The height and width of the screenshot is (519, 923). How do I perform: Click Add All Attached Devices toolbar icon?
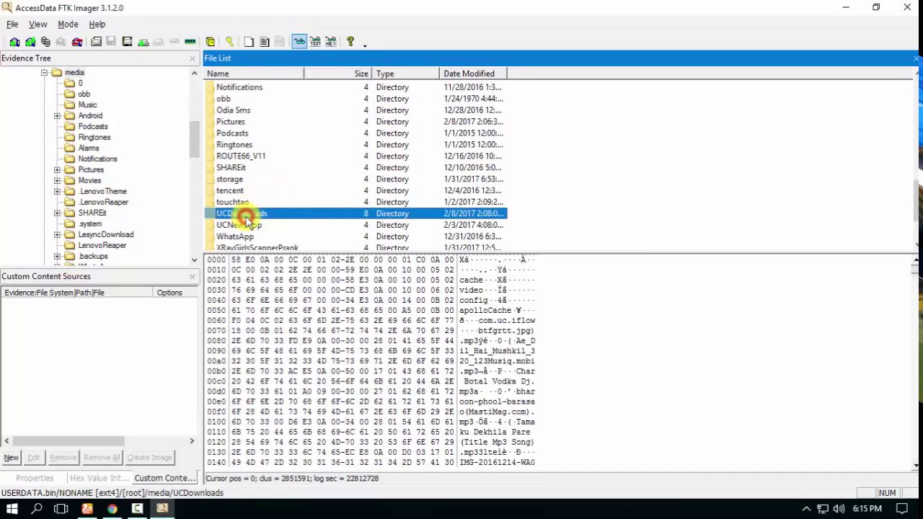click(x=30, y=42)
